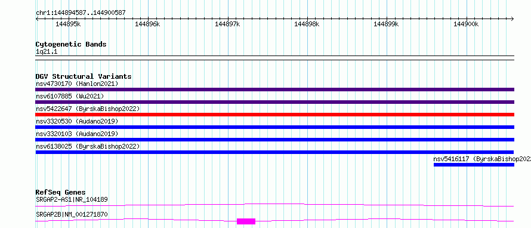Image resolution: width=531 pixels, height=228 pixels.
Task: Open the nsv6138025 (ByrskaBishop2022) variant label
Action: point(88,146)
